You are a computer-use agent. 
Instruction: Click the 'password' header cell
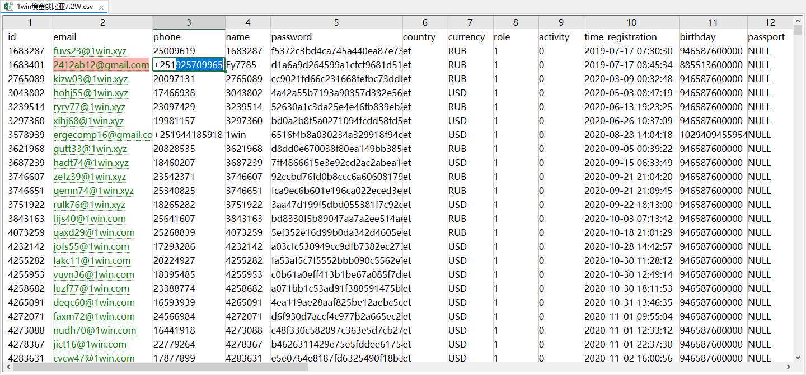336,37
